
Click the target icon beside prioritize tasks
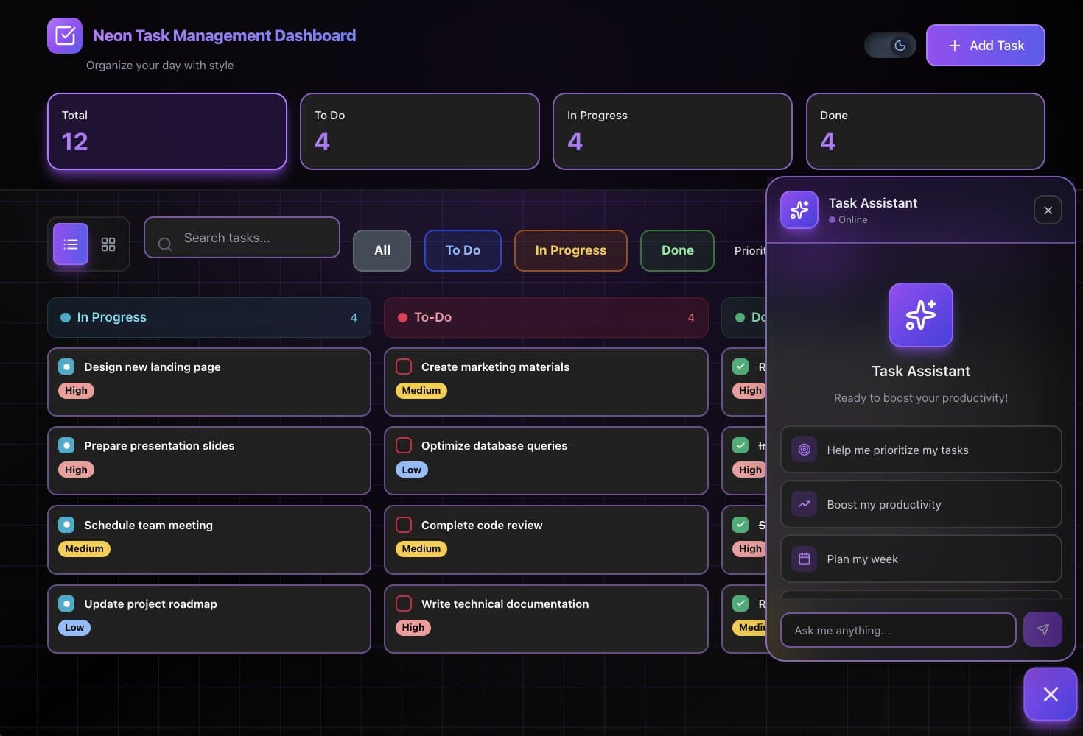[x=805, y=450]
